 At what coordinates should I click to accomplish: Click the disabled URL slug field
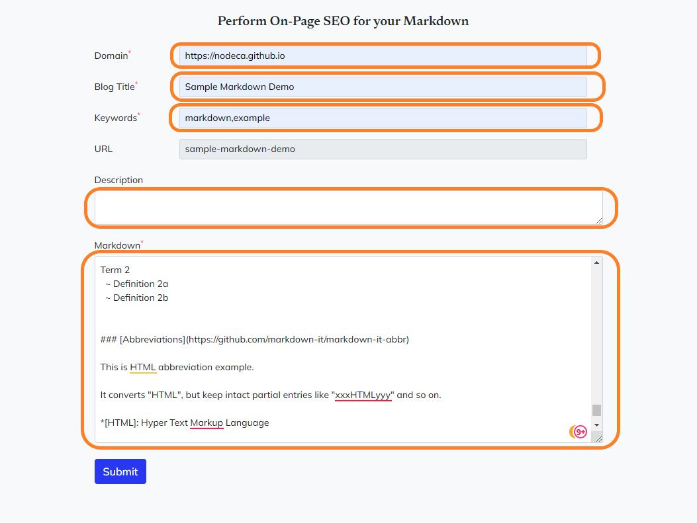click(383, 149)
